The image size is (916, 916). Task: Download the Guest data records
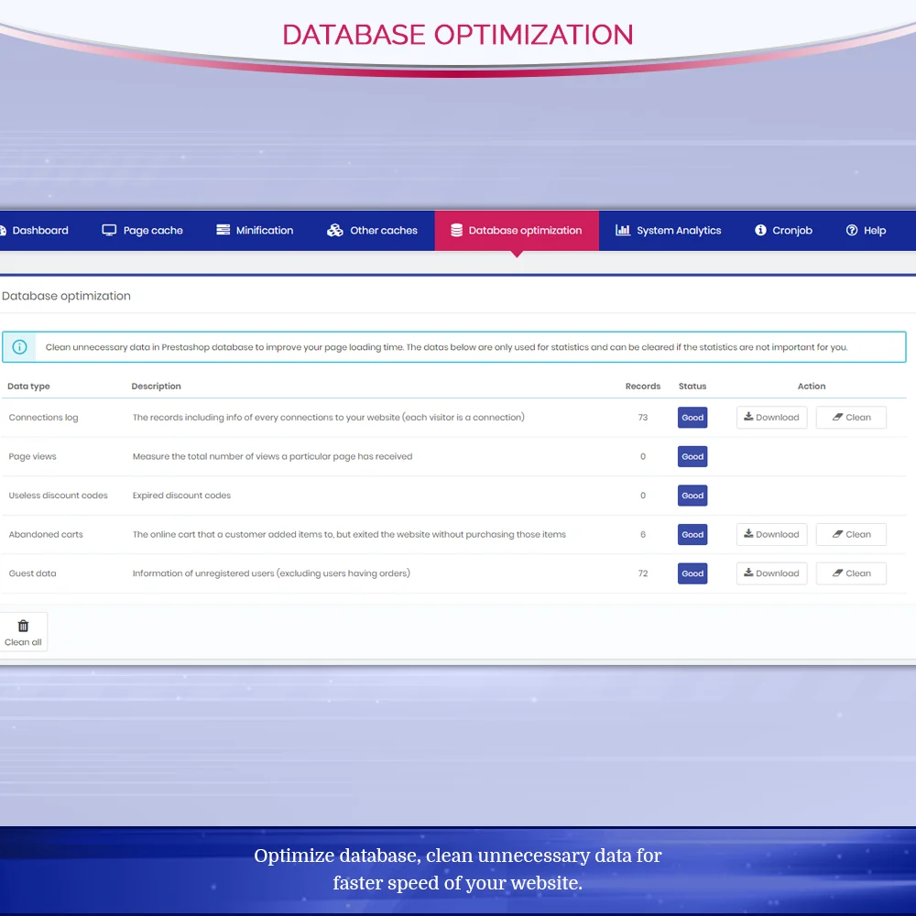[x=771, y=572]
